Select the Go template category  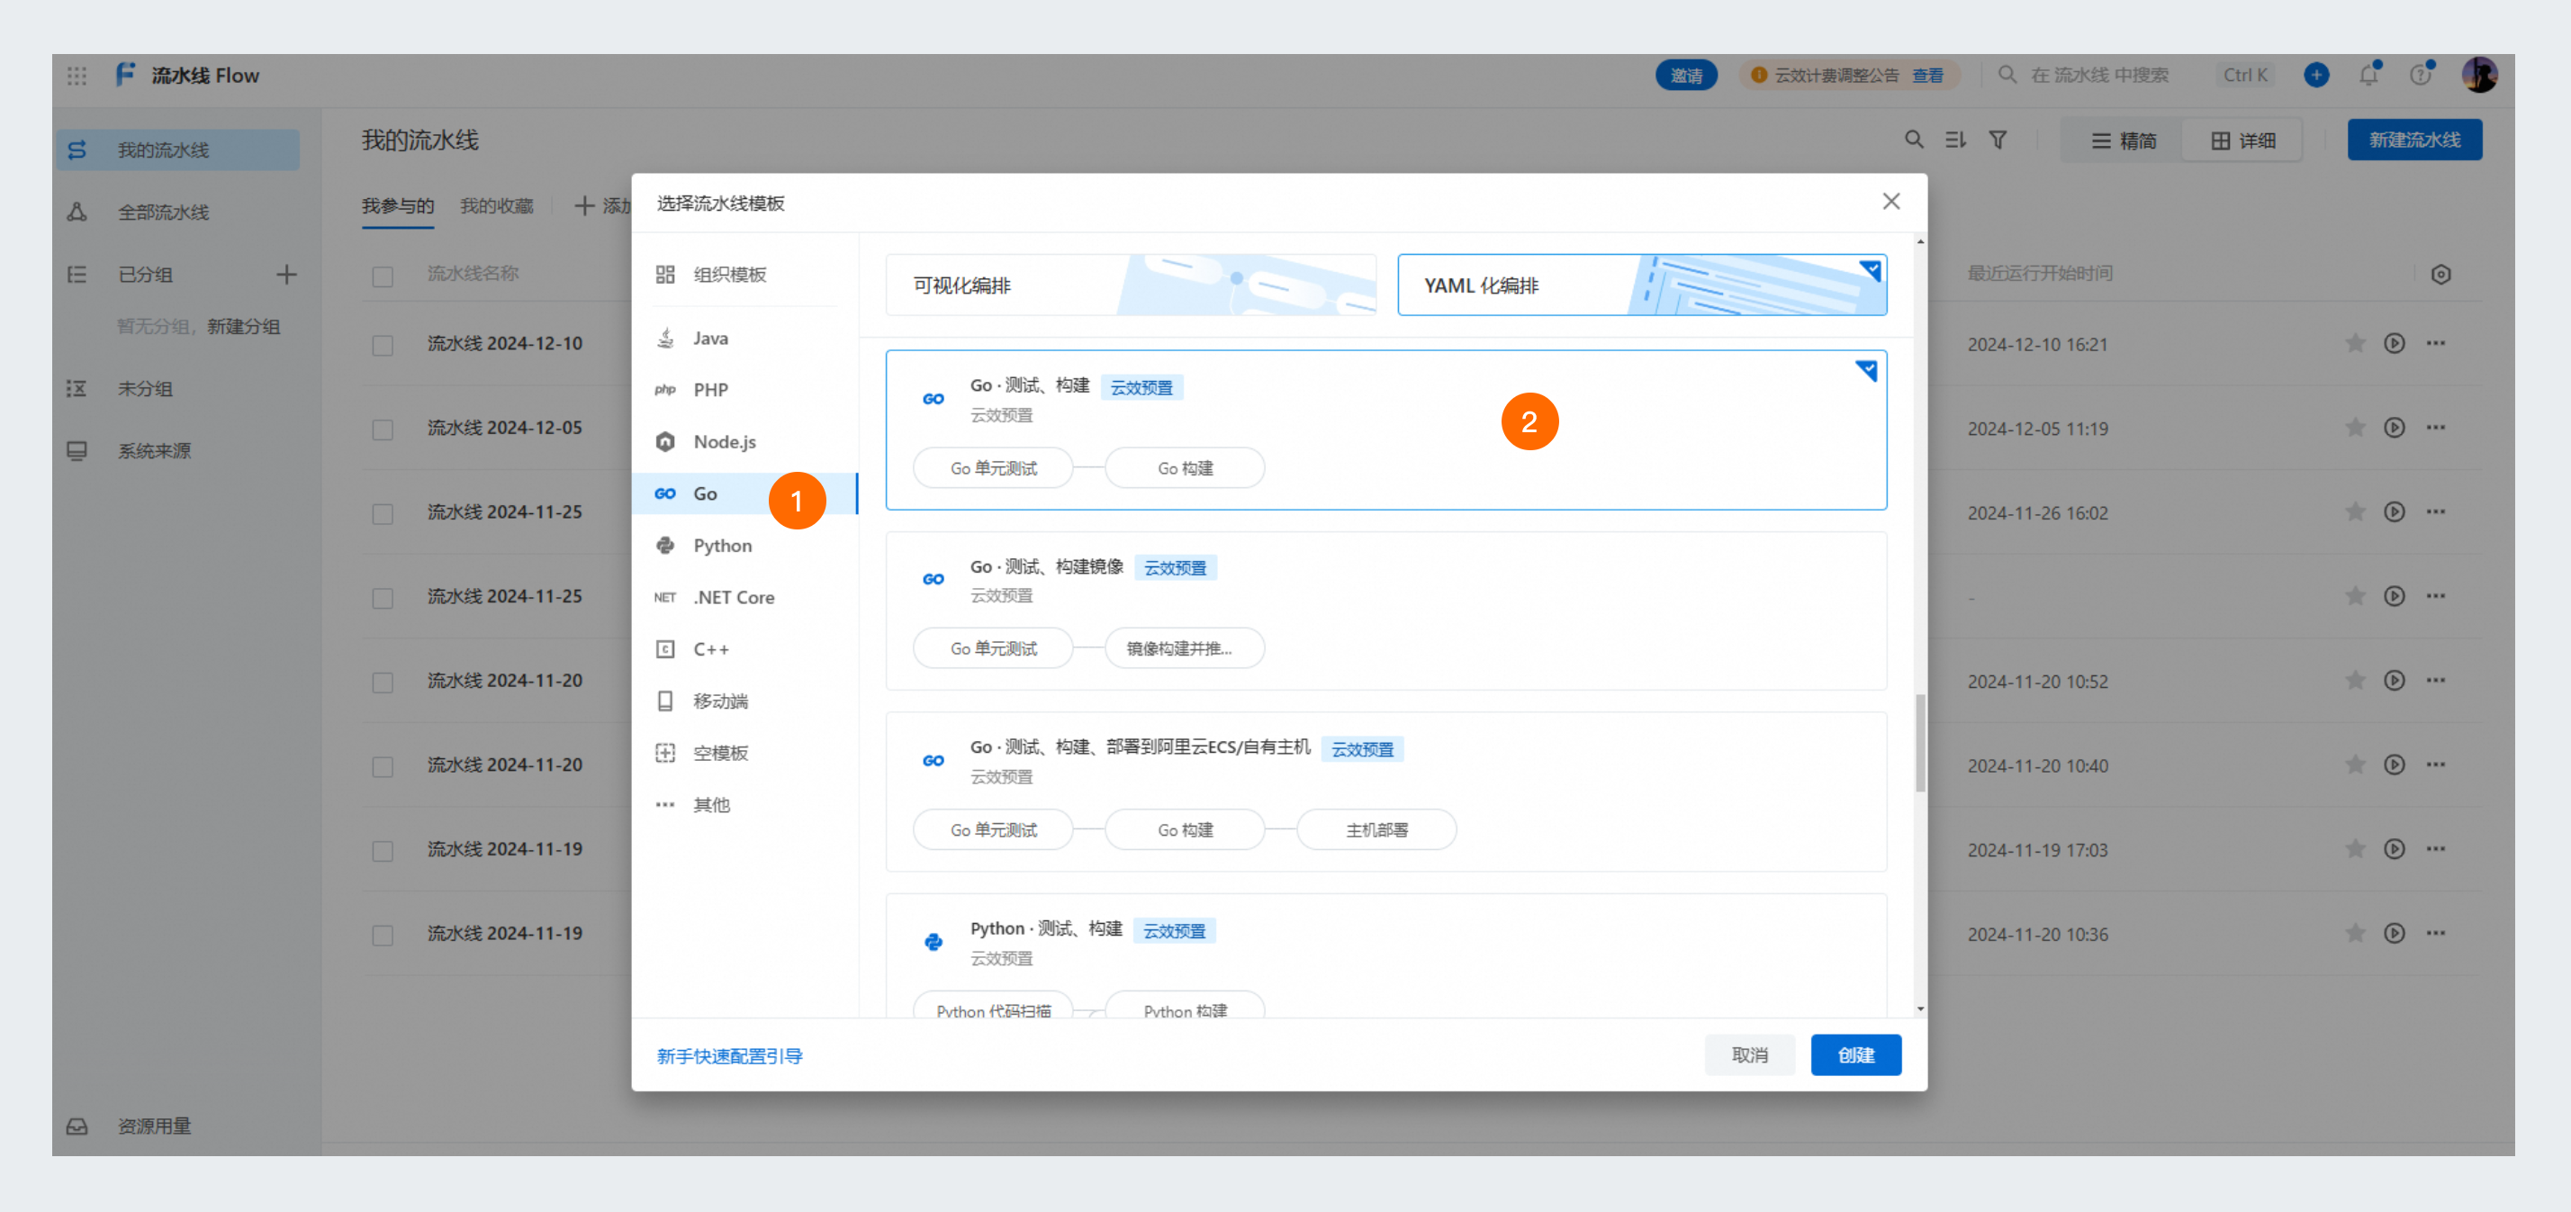pyautogui.click(x=745, y=494)
